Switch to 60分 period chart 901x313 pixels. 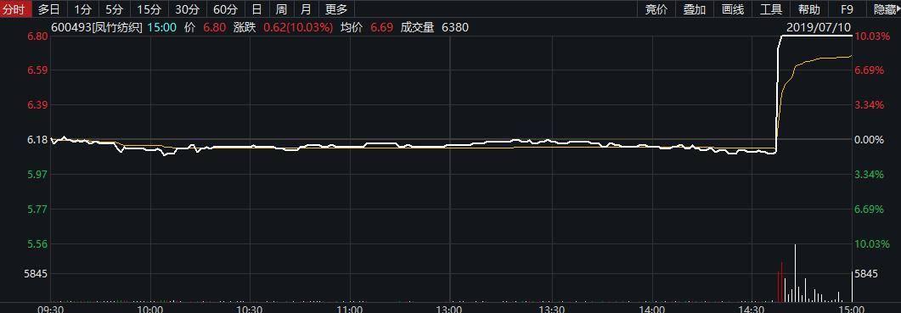[225, 8]
